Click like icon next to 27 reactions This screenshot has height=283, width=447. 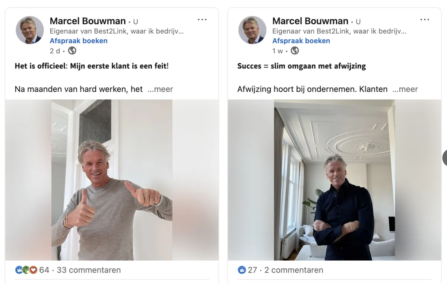point(242,270)
